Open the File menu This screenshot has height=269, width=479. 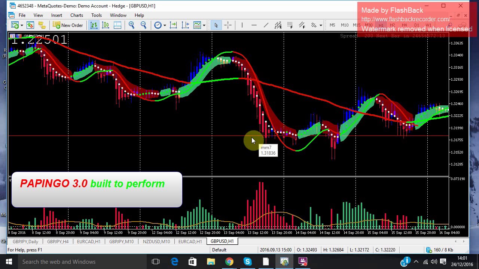(x=22, y=15)
